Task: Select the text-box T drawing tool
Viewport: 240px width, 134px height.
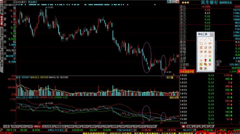Action: click(x=201, y=48)
